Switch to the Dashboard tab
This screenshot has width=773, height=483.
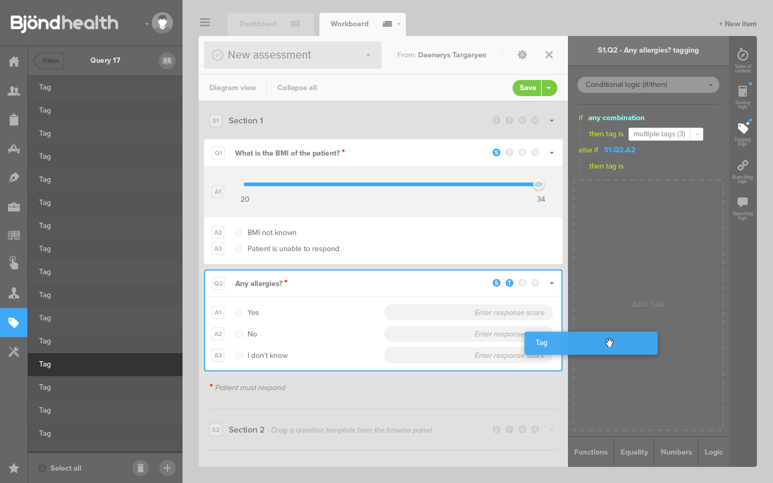(258, 24)
